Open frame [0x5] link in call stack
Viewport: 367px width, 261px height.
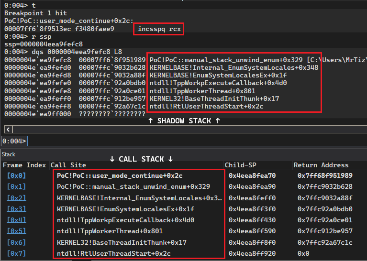pyautogui.click(x=16, y=231)
